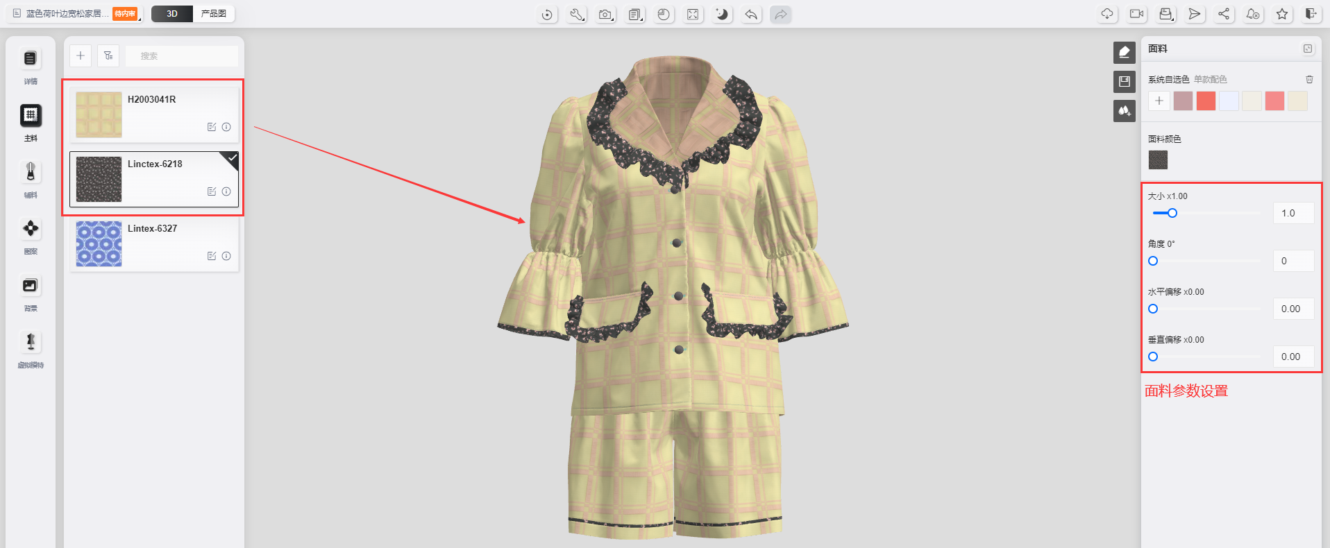Click the star favorite icon
Image resolution: width=1330 pixels, height=548 pixels.
[x=1282, y=14]
